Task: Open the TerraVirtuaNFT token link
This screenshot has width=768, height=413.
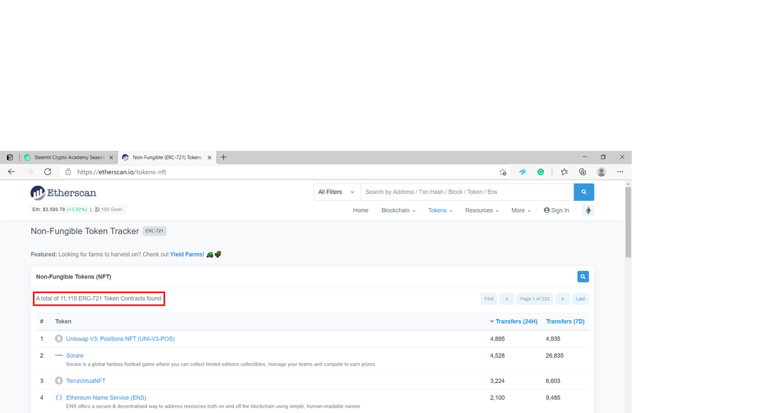Action: coord(86,381)
